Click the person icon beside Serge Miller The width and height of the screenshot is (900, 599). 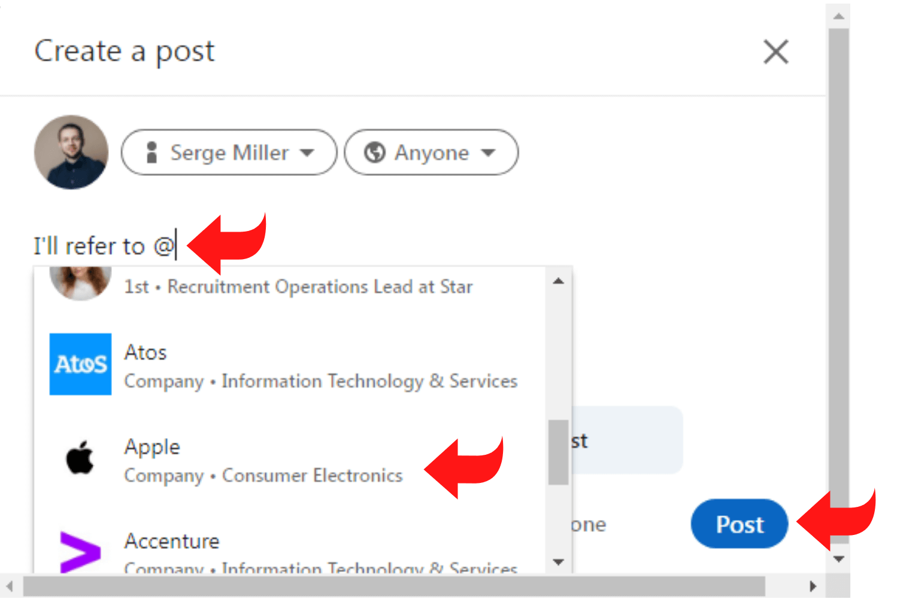point(151,153)
